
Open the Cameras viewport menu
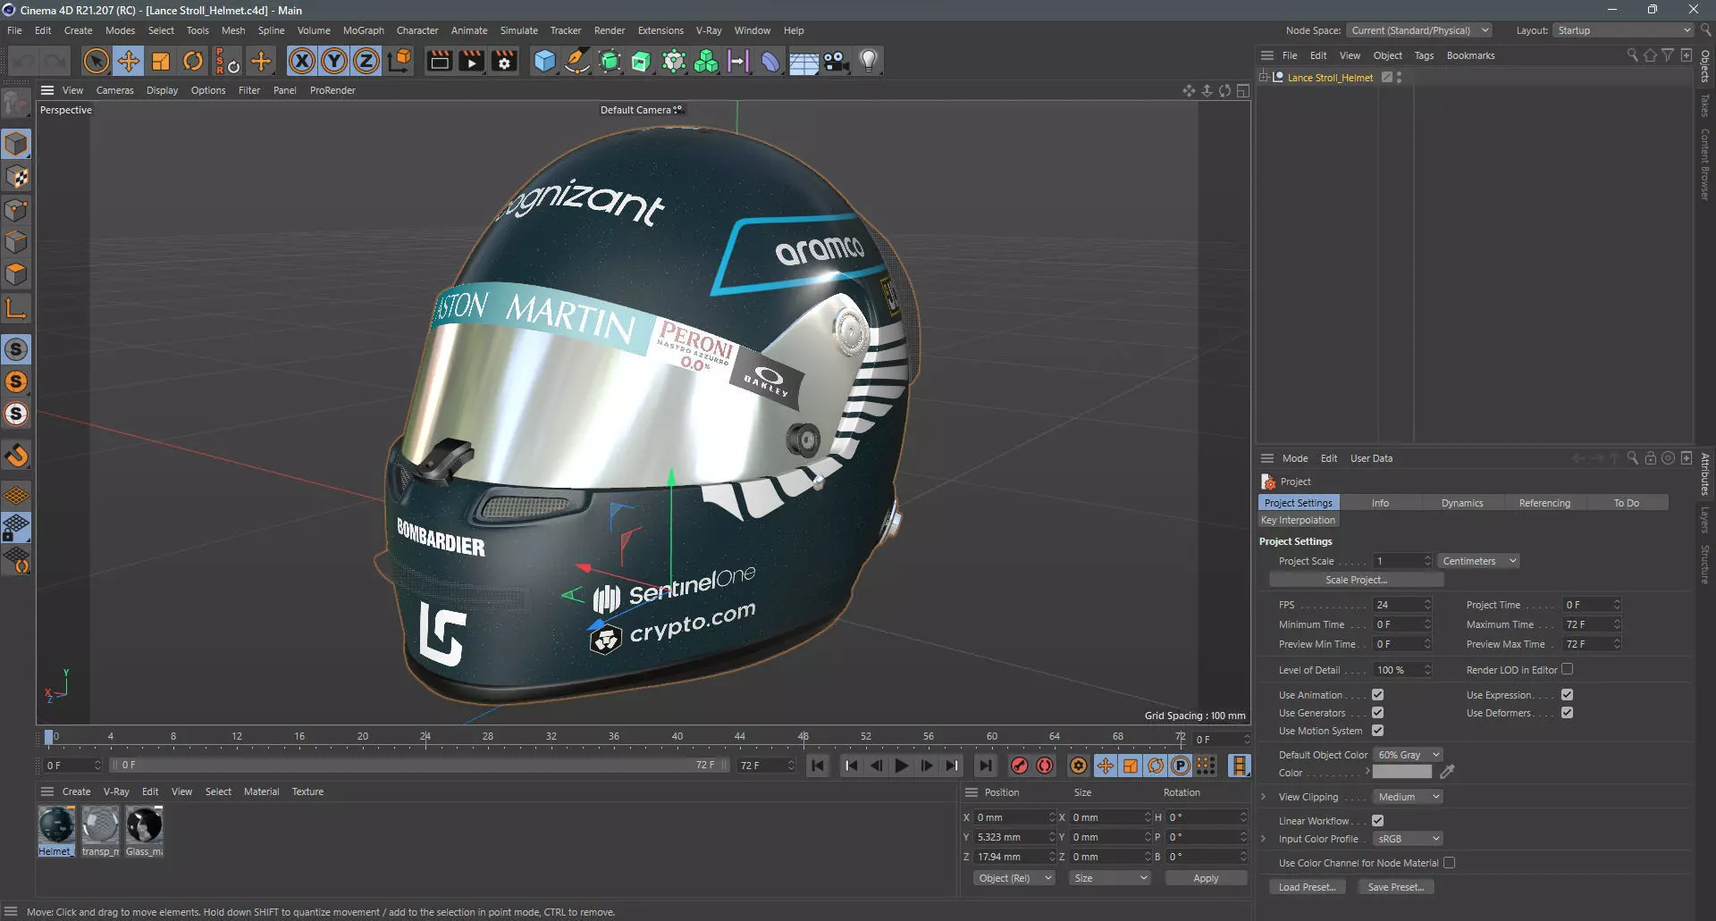coord(114,90)
